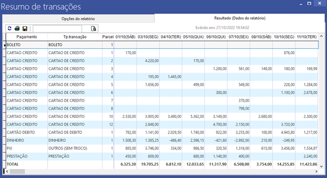Click the search document magnifier icon
This screenshot has height=178, width=327.
coord(94,29)
